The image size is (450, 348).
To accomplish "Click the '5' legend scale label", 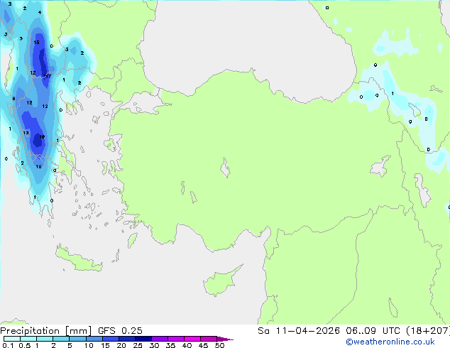I will 70,345.
